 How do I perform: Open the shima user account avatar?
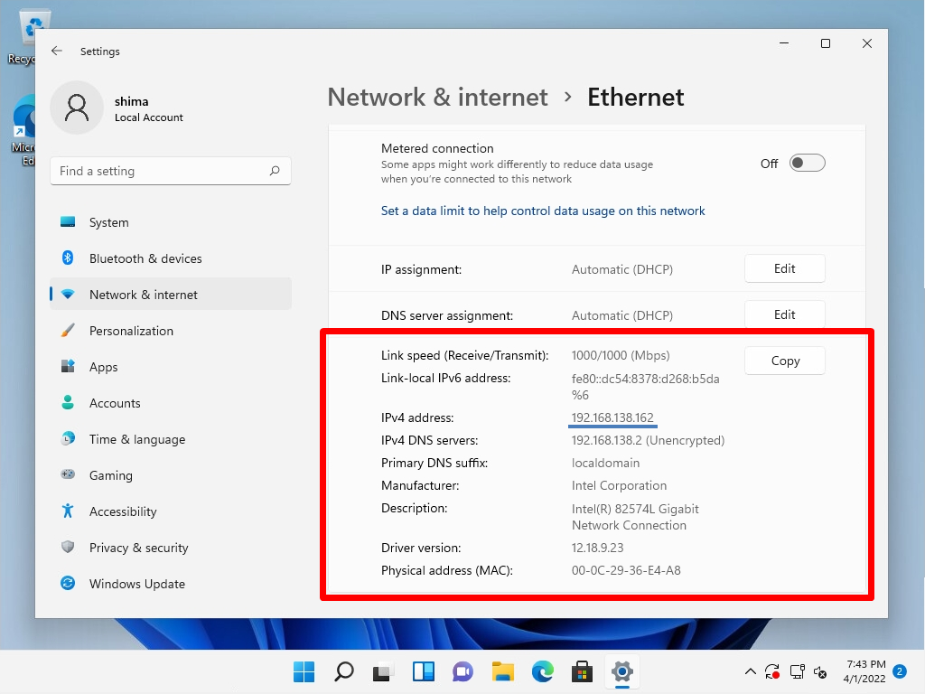(x=78, y=108)
